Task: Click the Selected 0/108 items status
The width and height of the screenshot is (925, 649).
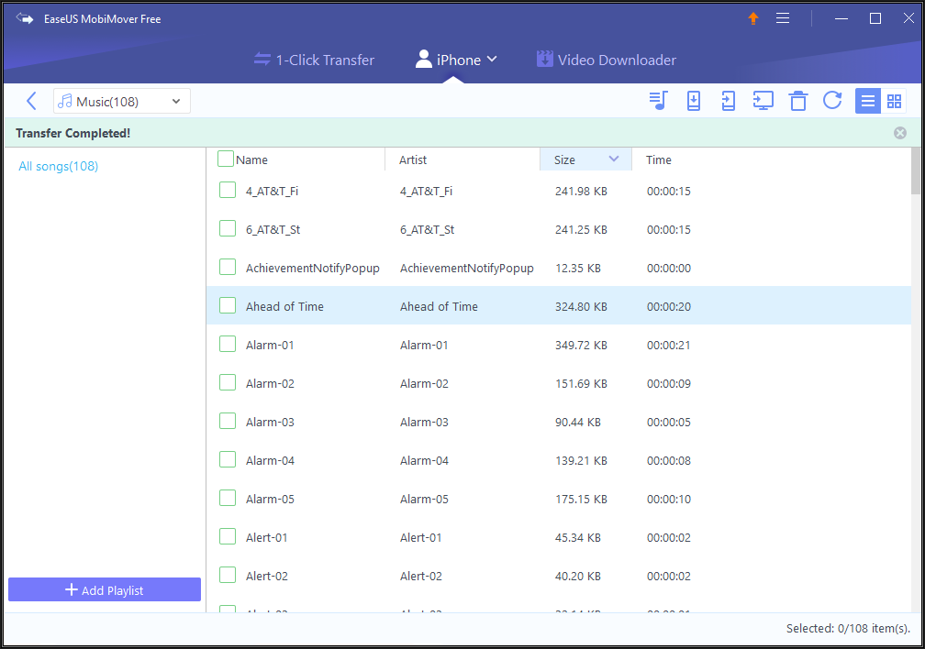Action: coord(848,628)
